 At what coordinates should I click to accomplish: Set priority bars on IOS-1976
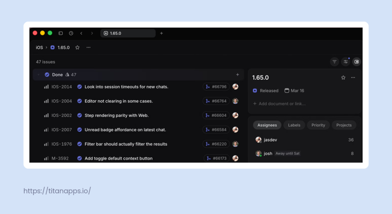(46, 144)
